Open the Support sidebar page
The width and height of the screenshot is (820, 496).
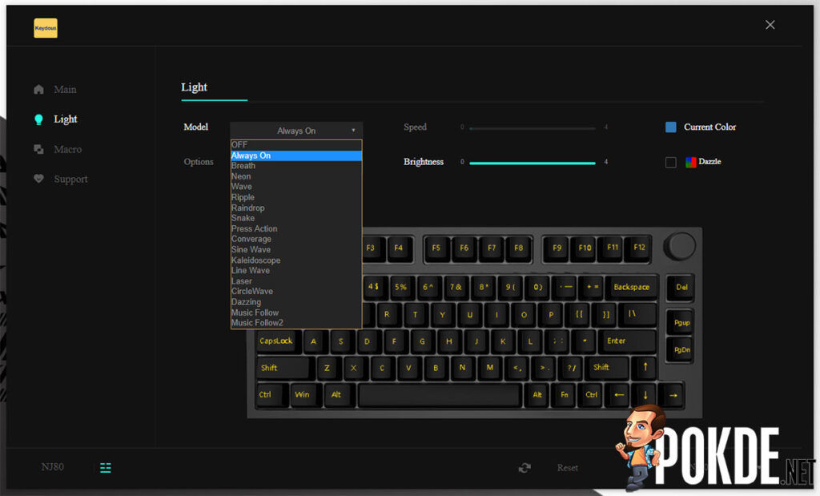(x=70, y=179)
